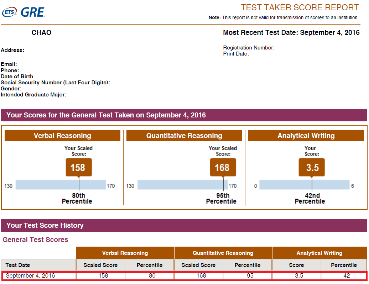Click the 95th Percentile label

coord(221,199)
